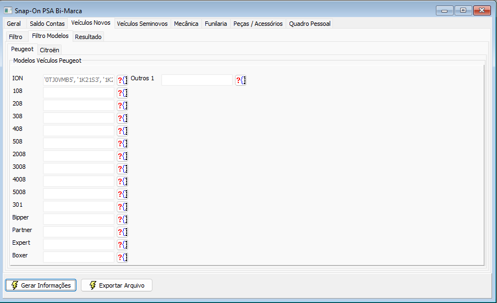Focus the 301 model input field
The height and width of the screenshot is (303, 497).
(79, 207)
